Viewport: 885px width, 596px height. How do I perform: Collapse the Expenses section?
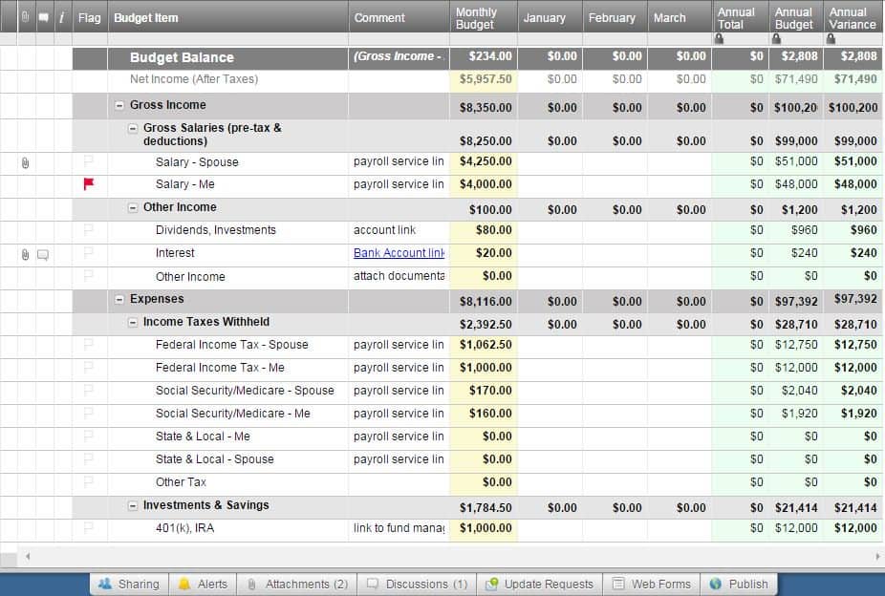[x=119, y=300]
